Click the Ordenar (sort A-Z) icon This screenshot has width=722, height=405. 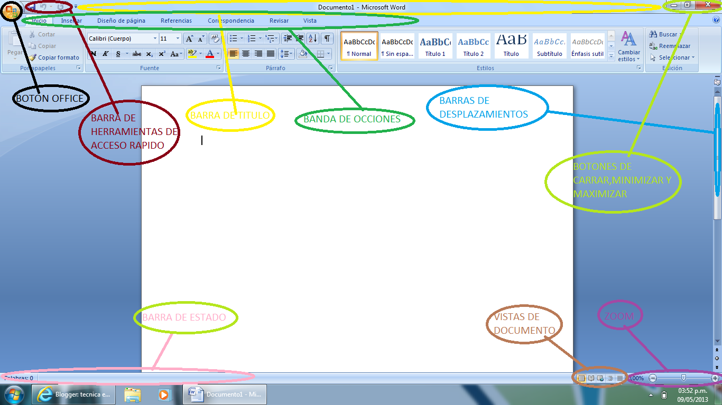click(313, 38)
